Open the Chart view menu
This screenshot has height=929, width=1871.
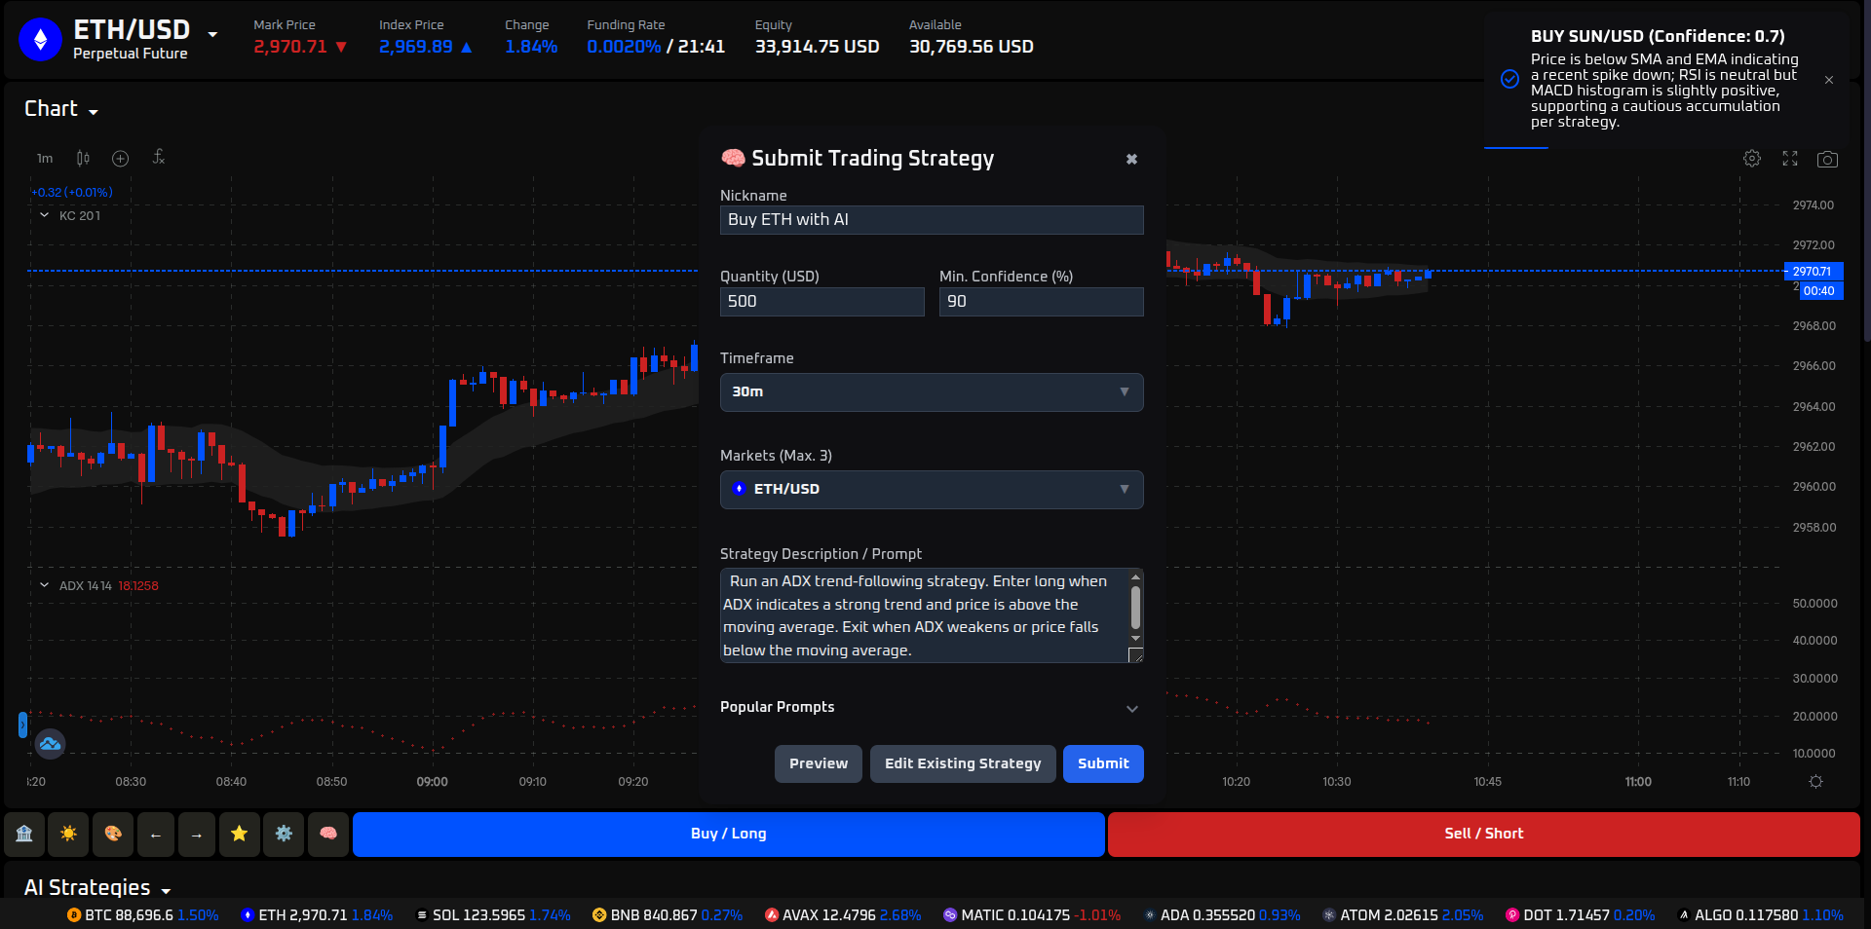pyautogui.click(x=60, y=108)
